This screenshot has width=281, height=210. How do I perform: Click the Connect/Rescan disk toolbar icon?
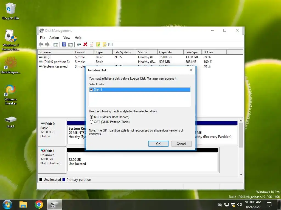(79, 45)
